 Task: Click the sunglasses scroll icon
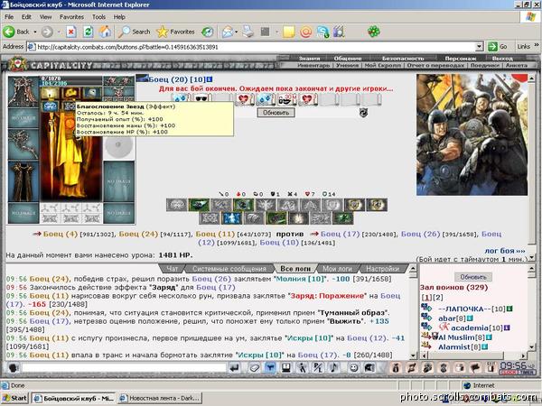pos(201,99)
